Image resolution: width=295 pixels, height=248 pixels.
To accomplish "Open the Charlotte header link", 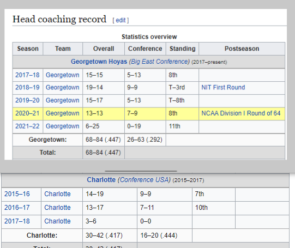I will (x=101, y=180).
